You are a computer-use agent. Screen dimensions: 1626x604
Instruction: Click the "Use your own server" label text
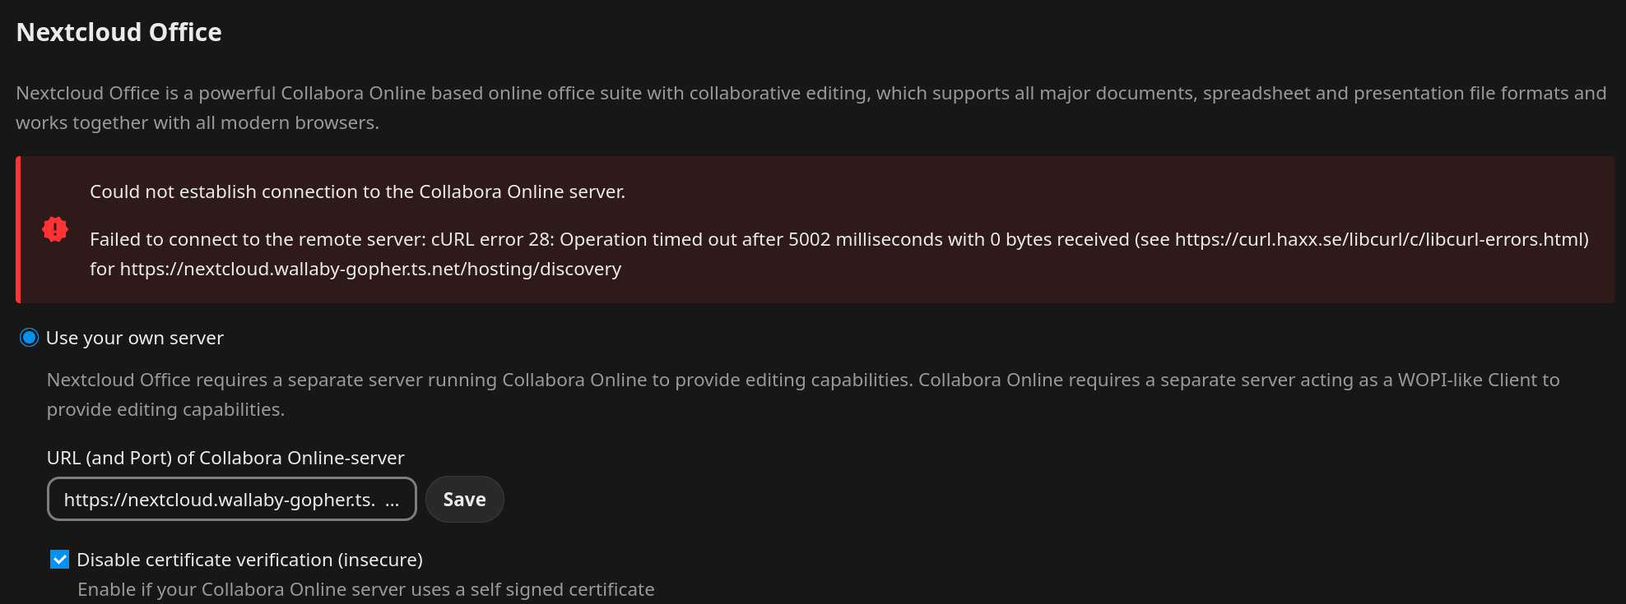135,338
